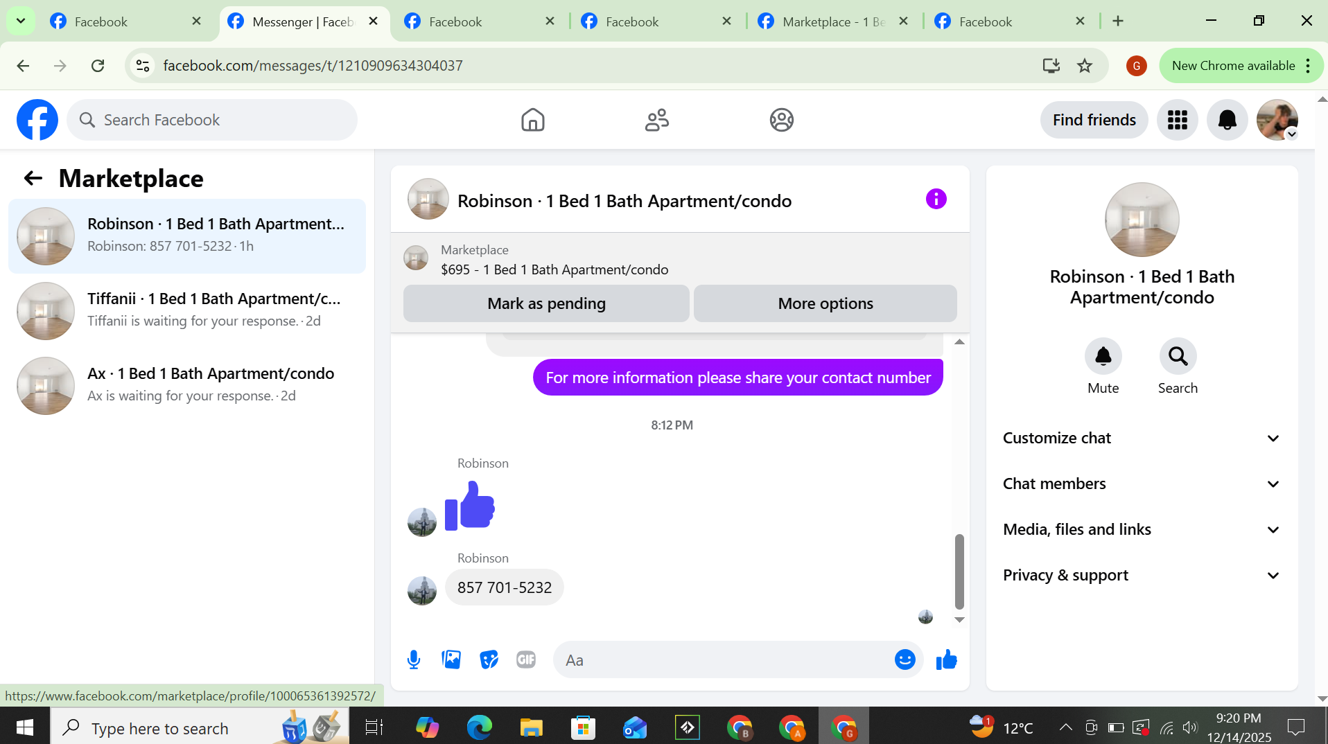Switch to the last Facebook tab
The width and height of the screenshot is (1328, 744).
1010,21
